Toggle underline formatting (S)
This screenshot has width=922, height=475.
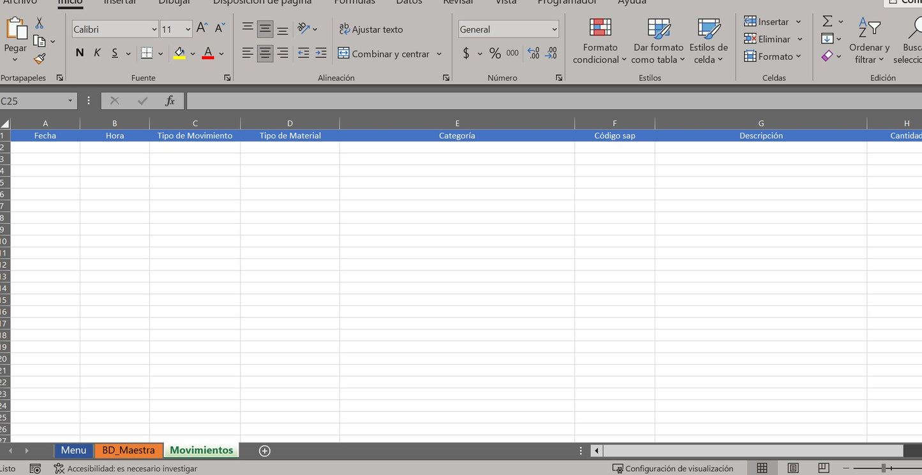click(115, 53)
